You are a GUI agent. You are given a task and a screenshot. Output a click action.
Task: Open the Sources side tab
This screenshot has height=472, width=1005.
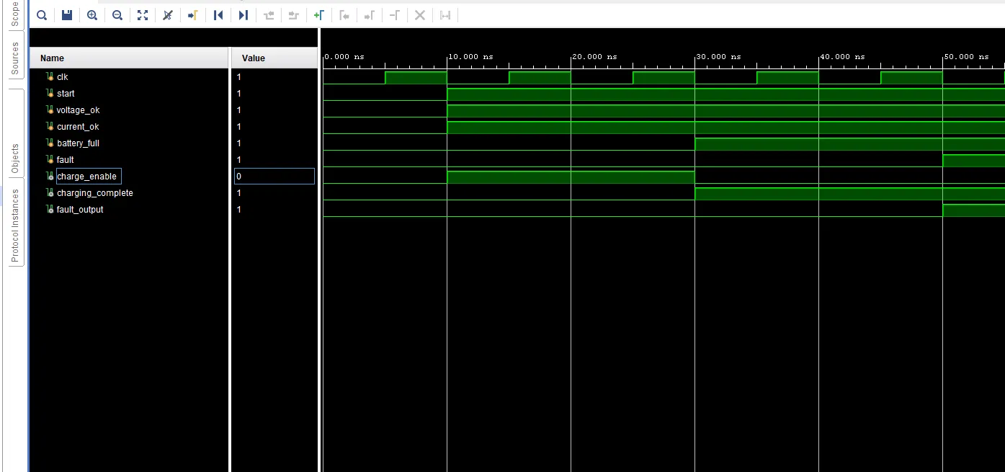[15, 58]
